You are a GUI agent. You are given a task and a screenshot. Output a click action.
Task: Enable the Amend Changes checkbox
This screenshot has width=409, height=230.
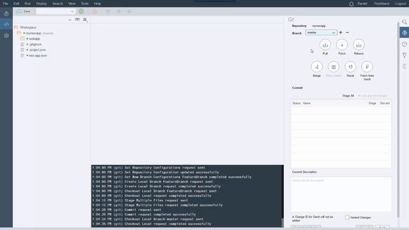point(347,217)
